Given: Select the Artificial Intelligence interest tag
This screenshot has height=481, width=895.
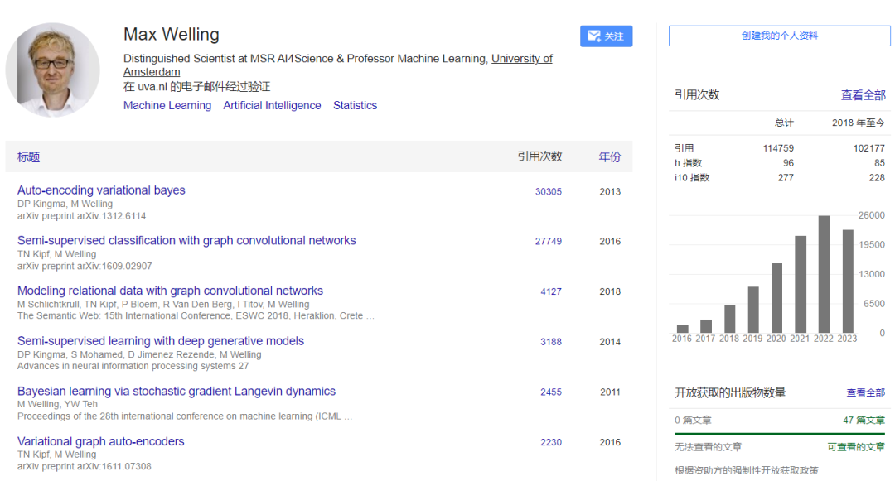Looking at the screenshot, I should (x=272, y=106).
